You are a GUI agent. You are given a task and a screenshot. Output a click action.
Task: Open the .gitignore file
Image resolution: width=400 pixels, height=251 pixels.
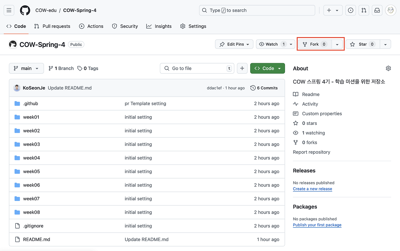[33, 226]
